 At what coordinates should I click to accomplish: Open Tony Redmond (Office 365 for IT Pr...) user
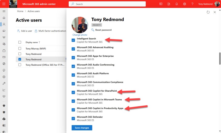[45, 65]
